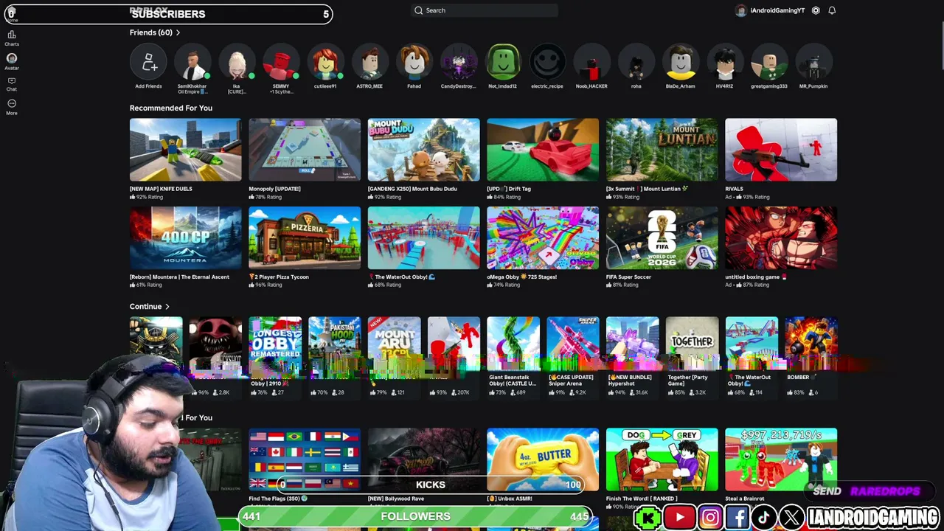Open the Mount Bubu Dudu thumbnail
The height and width of the screenshot is (531, 944).
pos(424,150)
